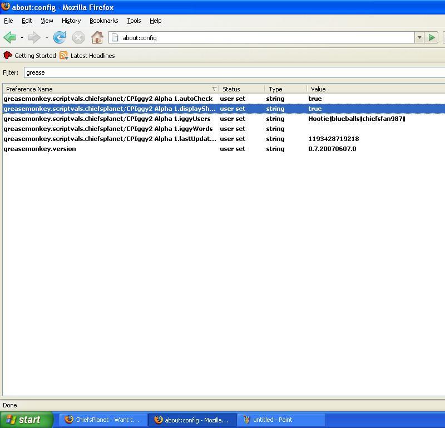Open the Windows Start button
The image size is (445, 428).
[26, 420]
